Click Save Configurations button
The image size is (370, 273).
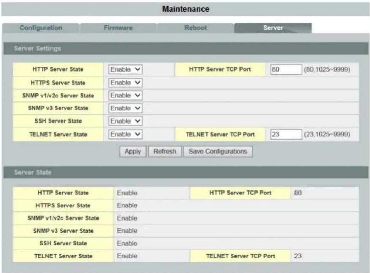click(x=218, y=151)
